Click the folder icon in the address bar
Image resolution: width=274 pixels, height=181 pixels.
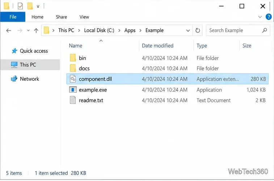46,30
